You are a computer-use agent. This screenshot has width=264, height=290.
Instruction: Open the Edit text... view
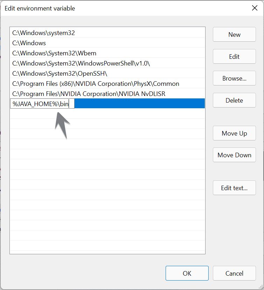click(x=234, y=188)
